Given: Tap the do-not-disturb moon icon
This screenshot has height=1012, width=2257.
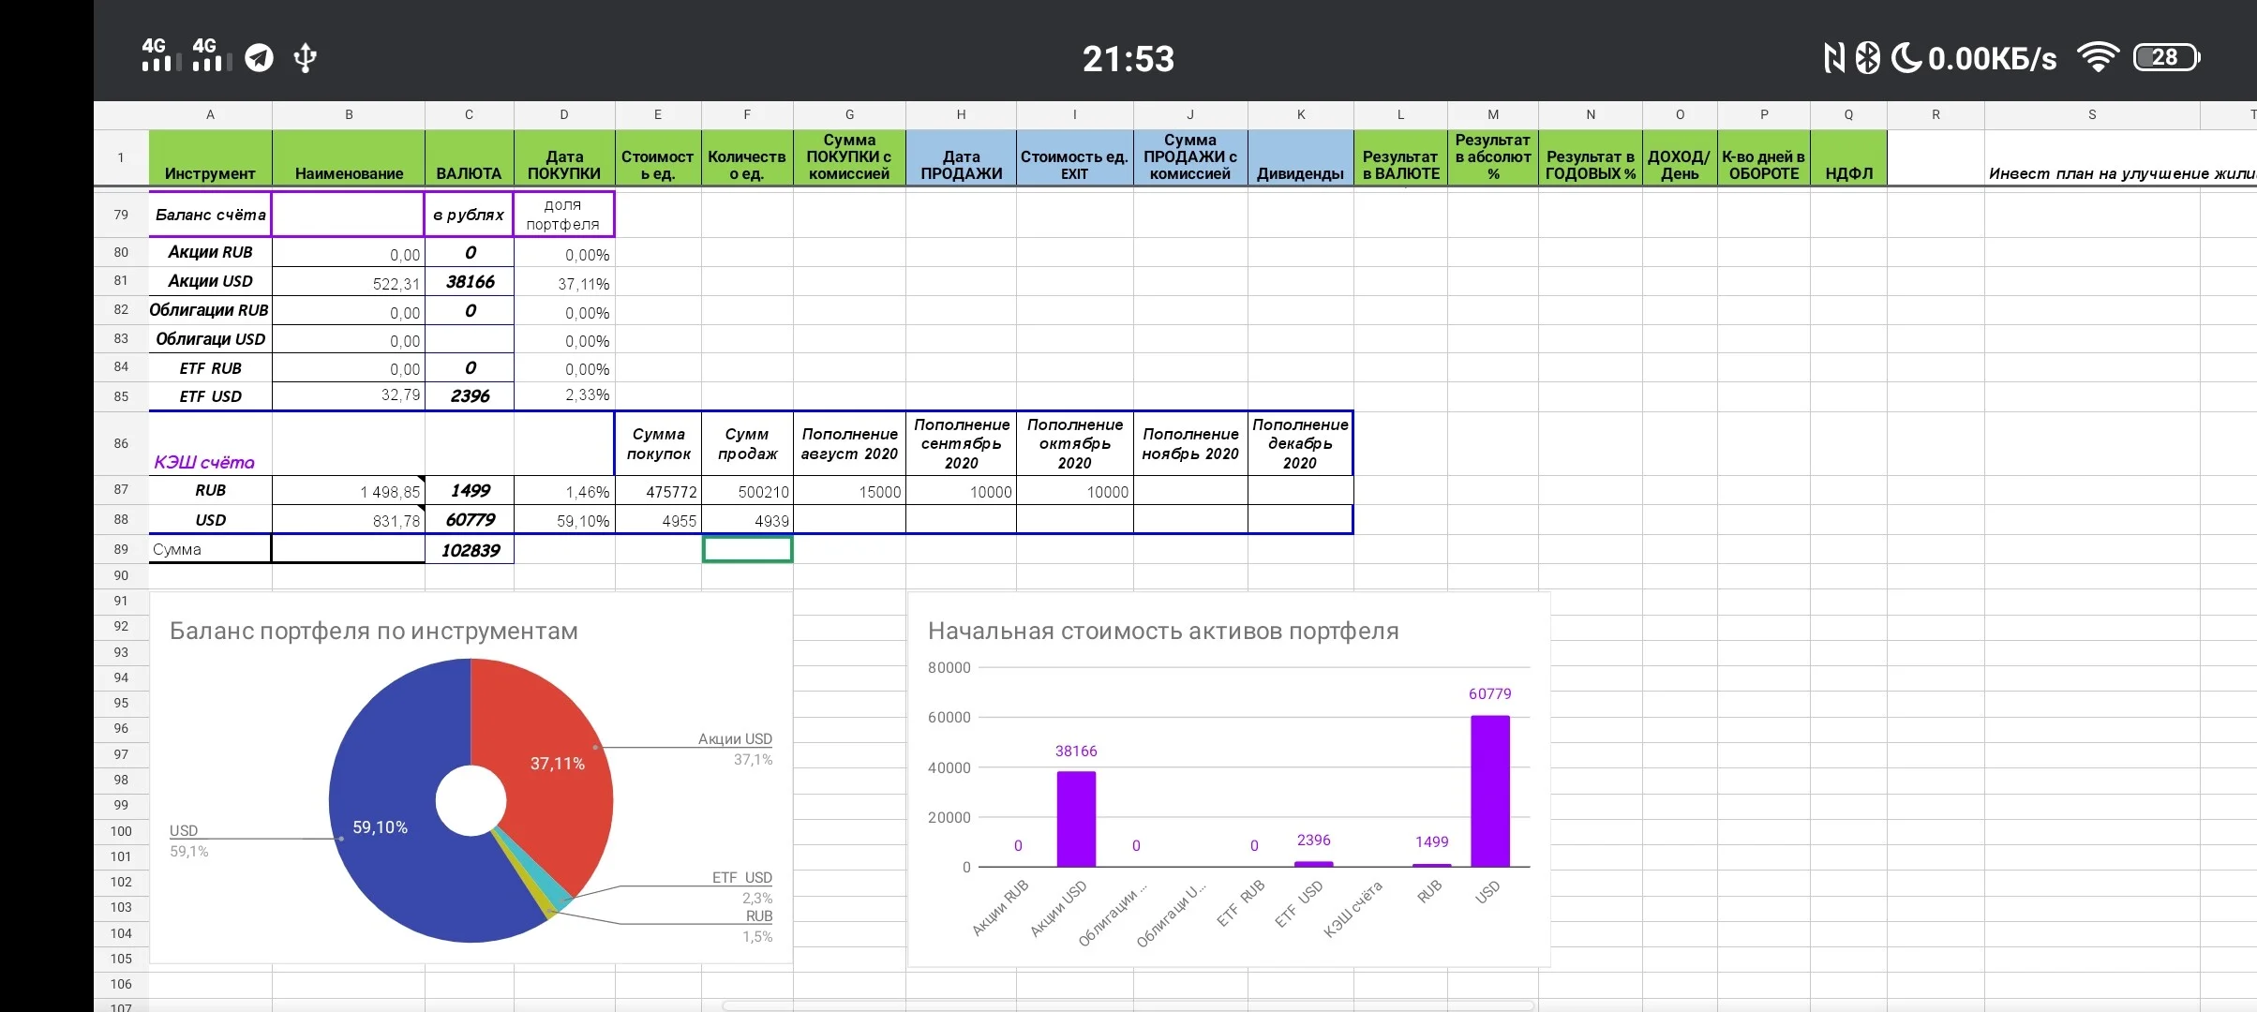Looking at the screenshot, I should [x=1906, y=58].
